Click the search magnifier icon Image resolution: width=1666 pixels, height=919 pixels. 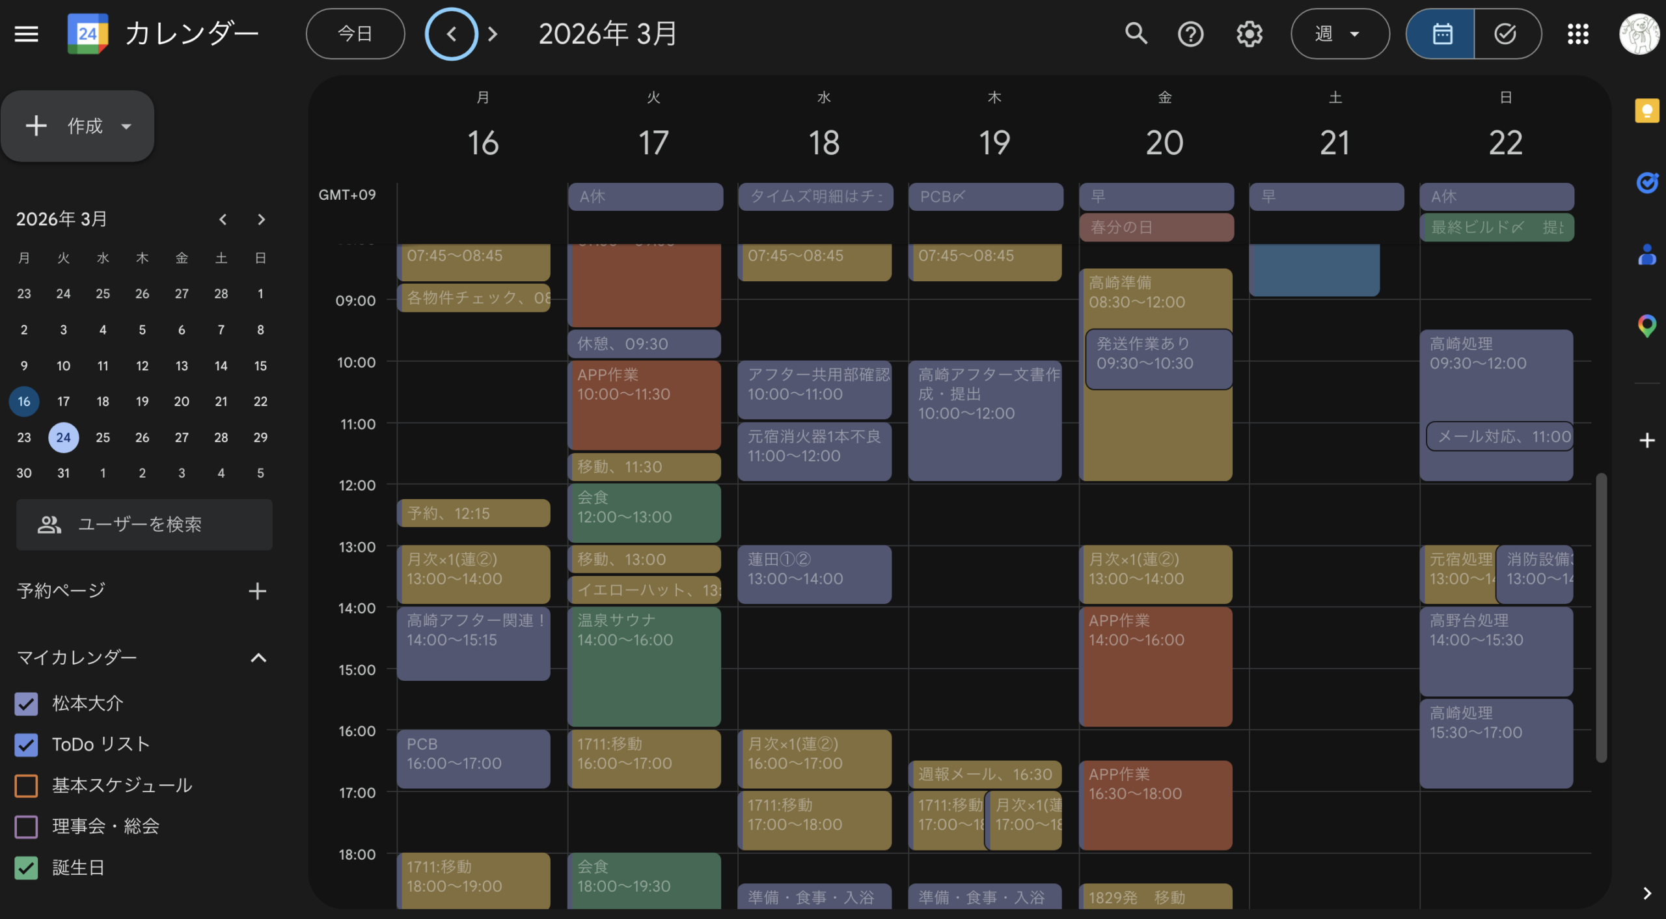tap(1136, 34)
